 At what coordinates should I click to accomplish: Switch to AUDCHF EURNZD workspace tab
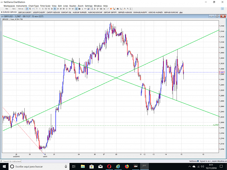point(80,12)
